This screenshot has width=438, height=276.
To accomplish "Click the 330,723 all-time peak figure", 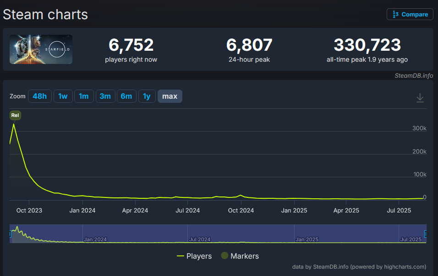I will (367, 45).
